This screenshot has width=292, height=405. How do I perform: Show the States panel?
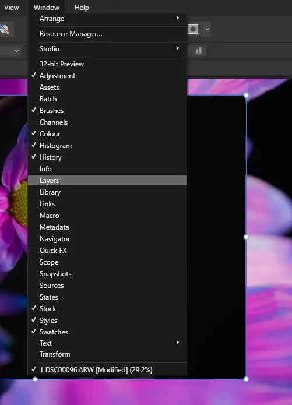[x=107, y=297]
